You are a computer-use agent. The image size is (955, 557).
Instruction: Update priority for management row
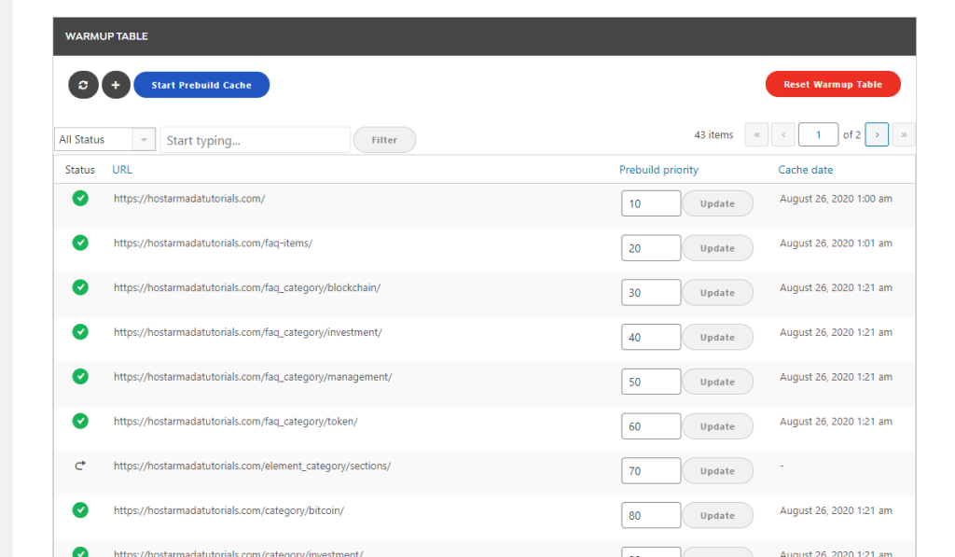717,382
